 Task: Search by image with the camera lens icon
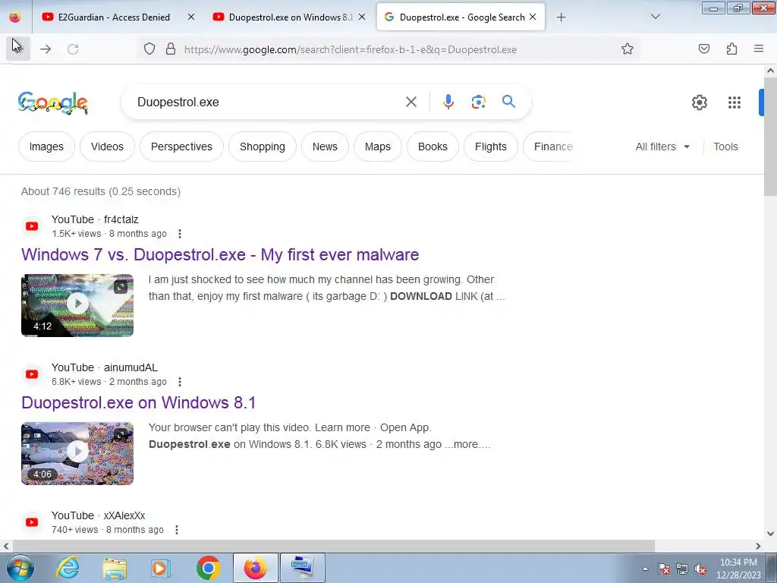tap(478, 102)
